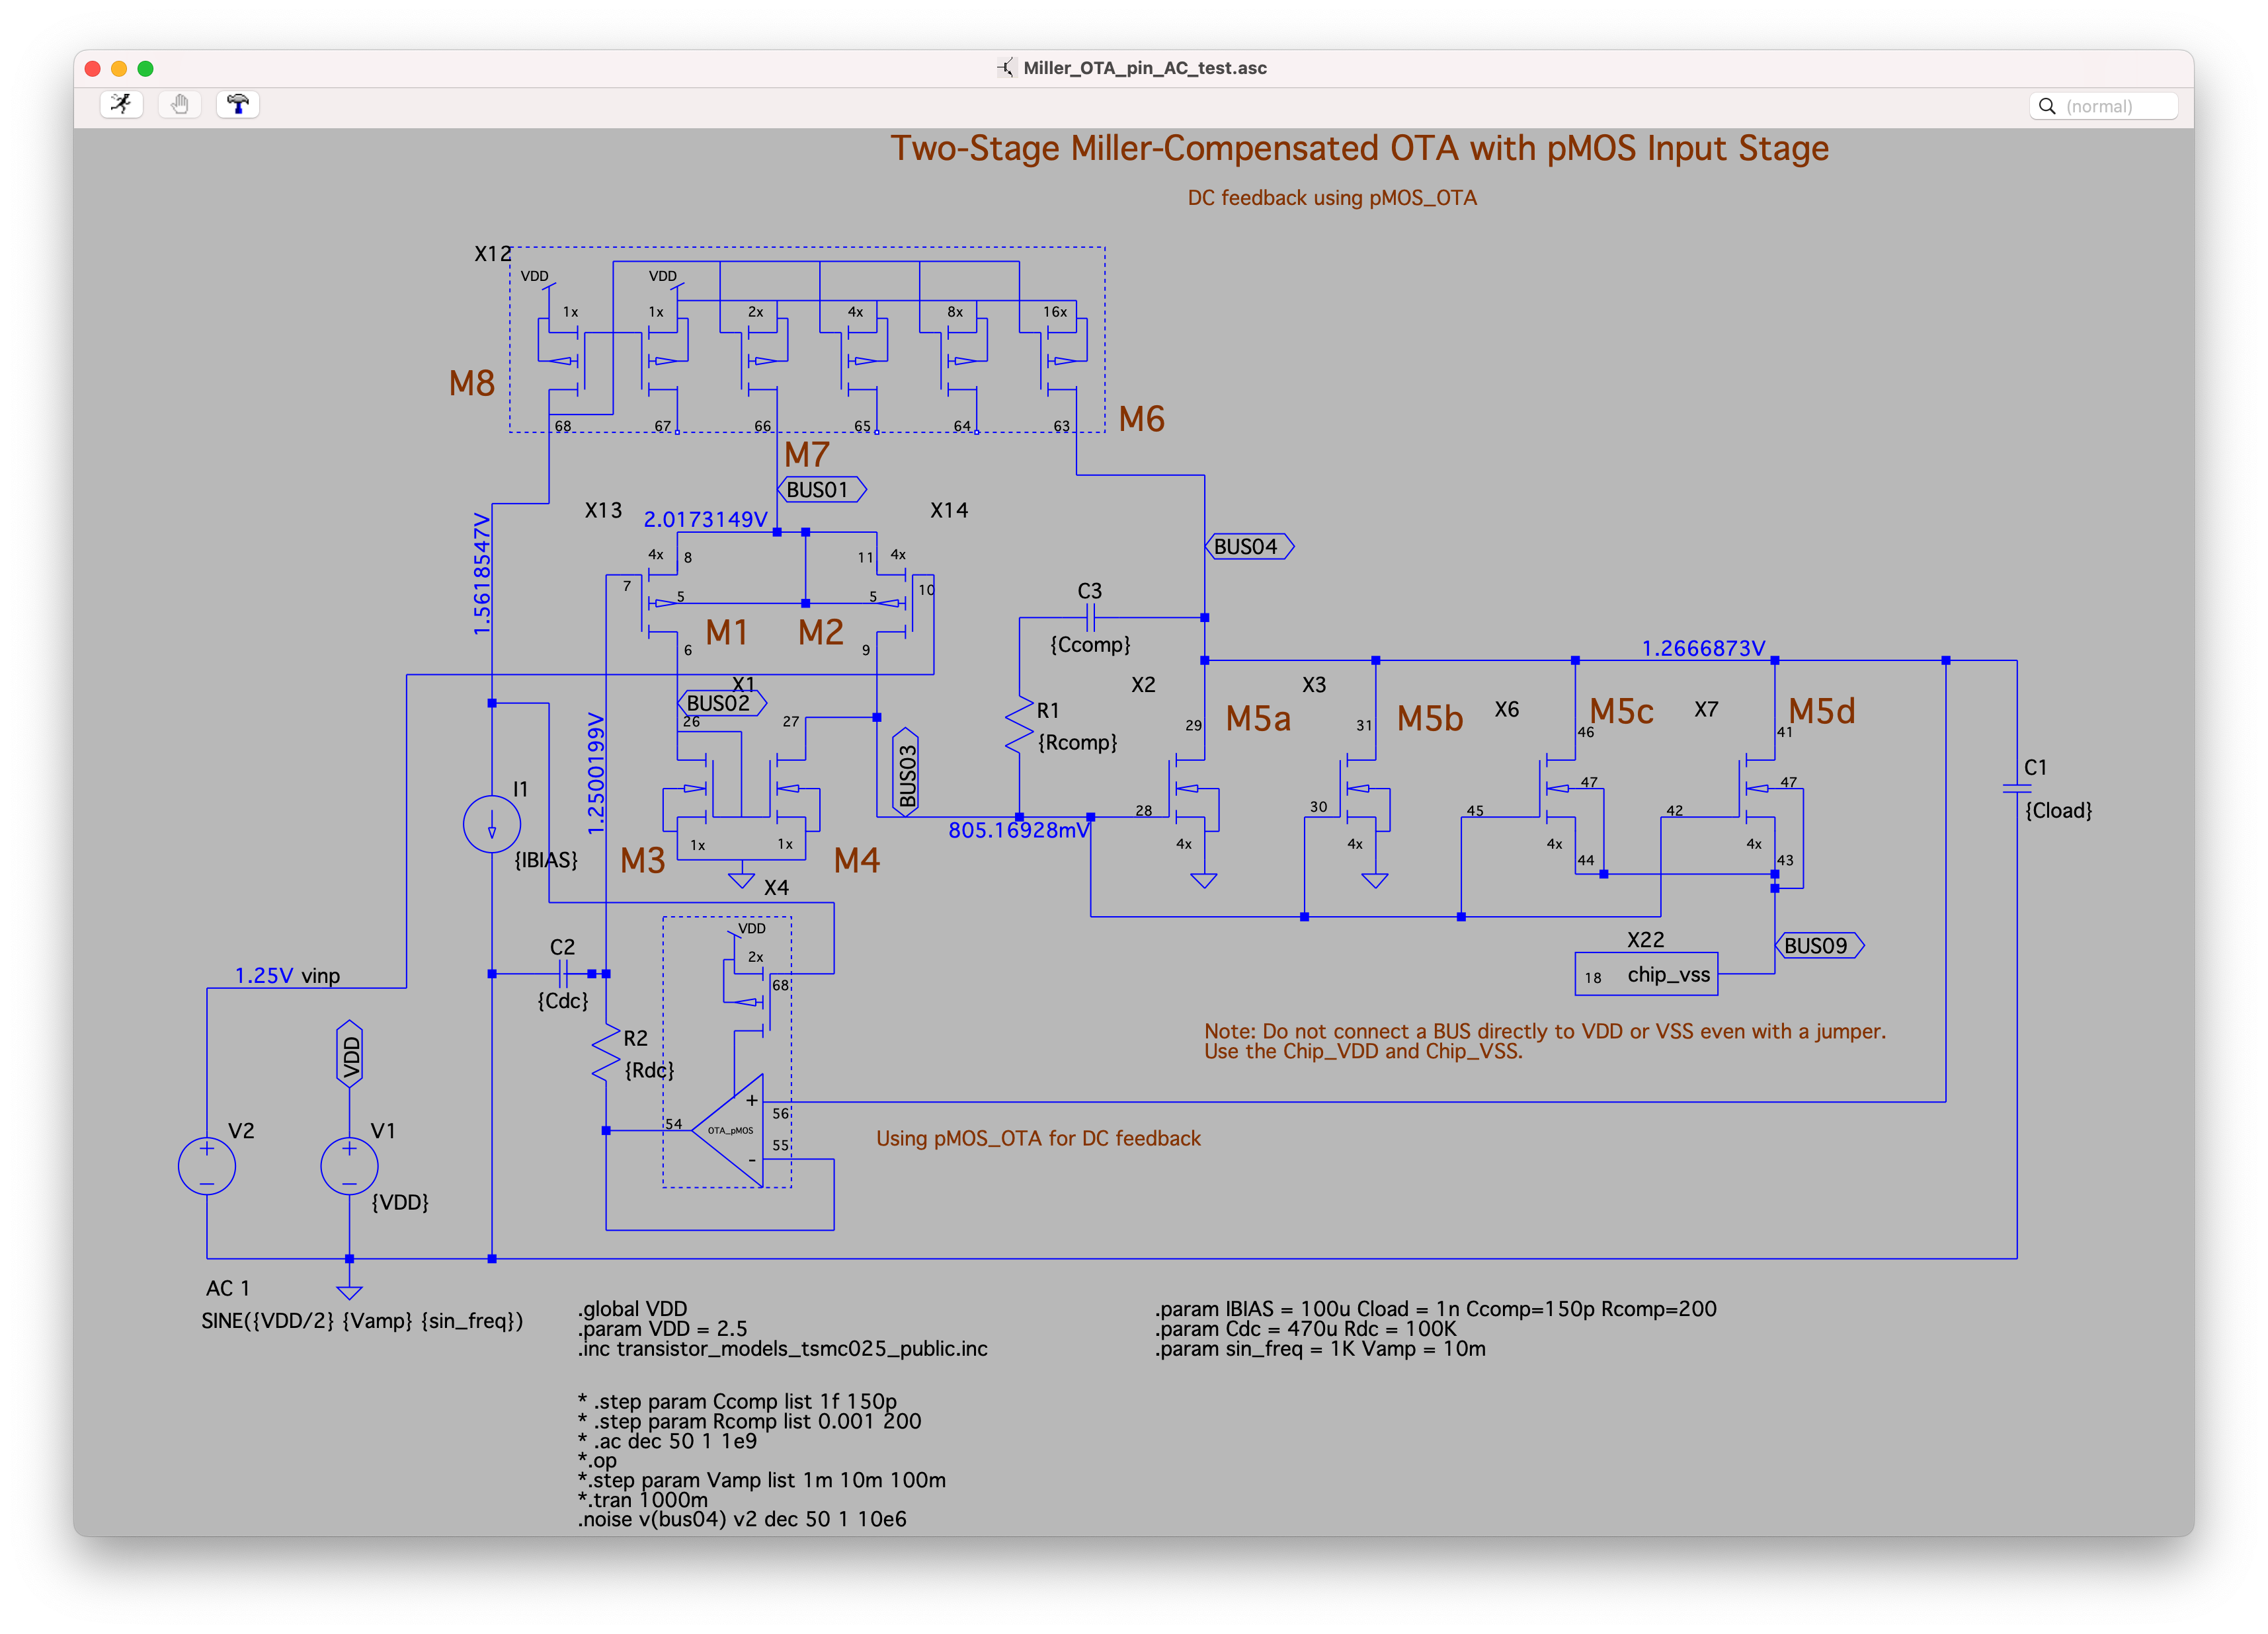This screenshot has width=2268, height=1634.
Task: Click the *.tran 1000m comment
Action: coord(642,1500)
